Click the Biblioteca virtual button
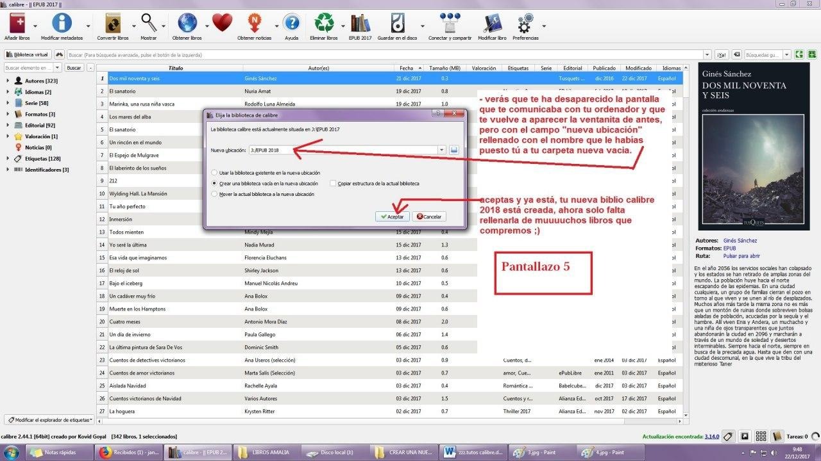Screen dimensions: 821x461 point(28,55)
